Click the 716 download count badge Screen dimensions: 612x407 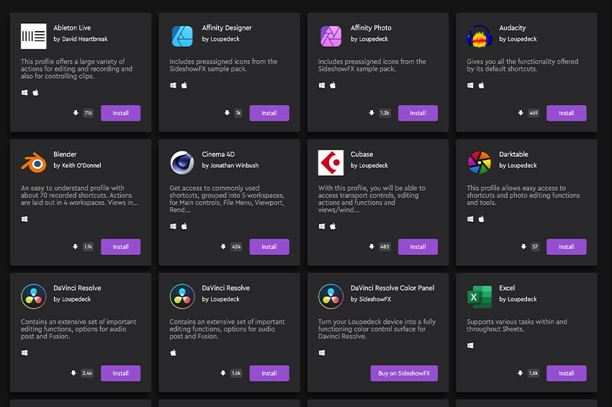tap(89, 113)
